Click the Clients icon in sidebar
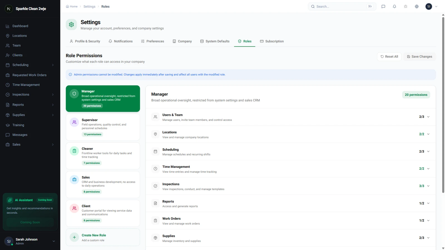 point(8,55)
